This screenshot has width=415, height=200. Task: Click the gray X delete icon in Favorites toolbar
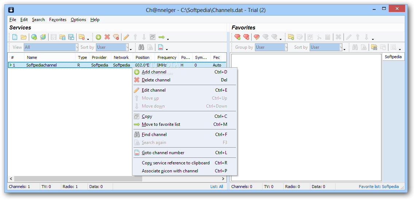coord(338,37)
